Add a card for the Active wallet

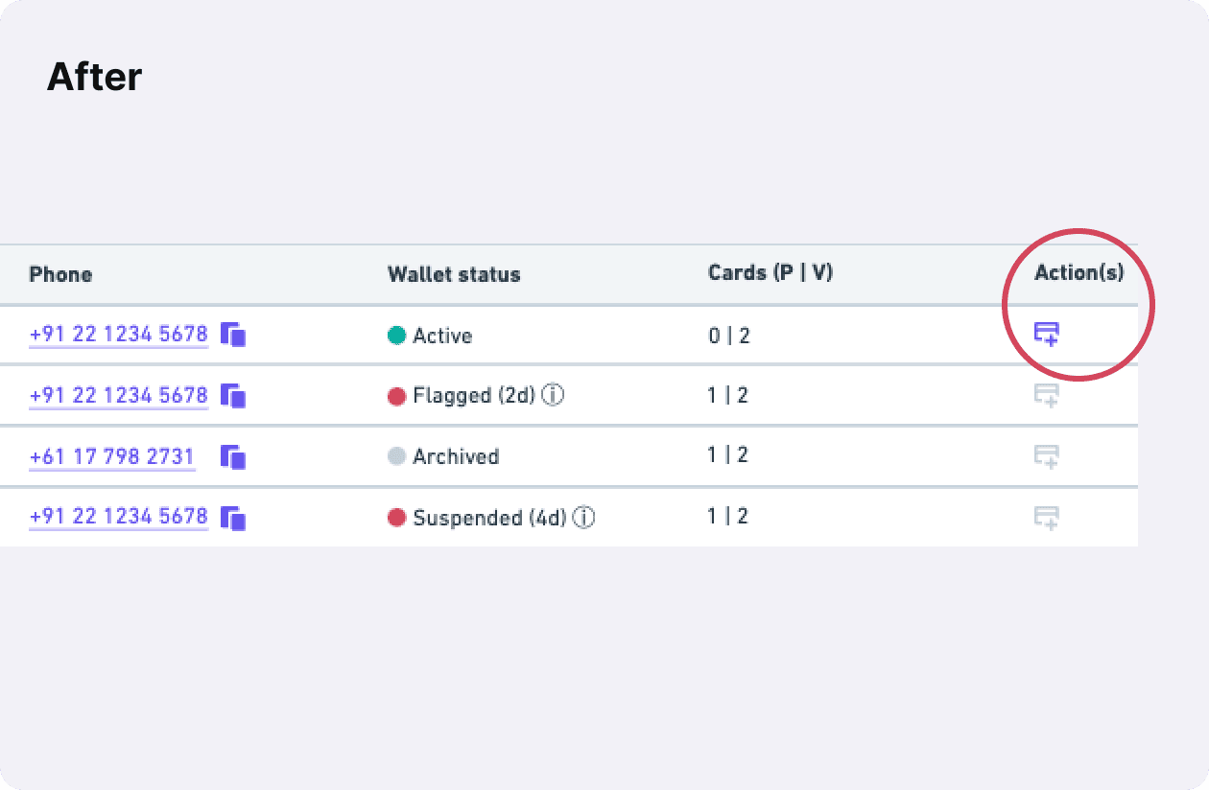point(1047,334)
